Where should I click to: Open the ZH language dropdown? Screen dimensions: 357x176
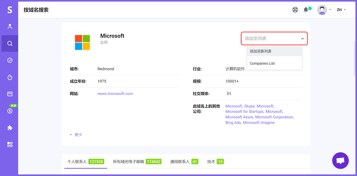pyautogui.click(x=341, y=10)
